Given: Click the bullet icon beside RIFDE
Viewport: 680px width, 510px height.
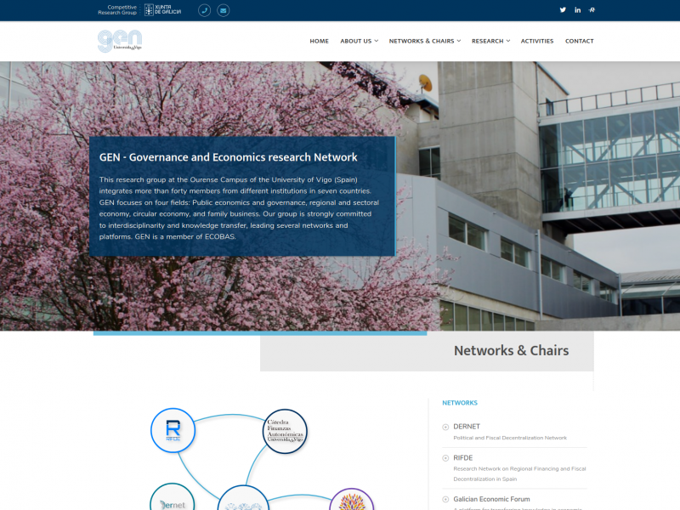Looking at the screenshot, I should tap(445, 458).
